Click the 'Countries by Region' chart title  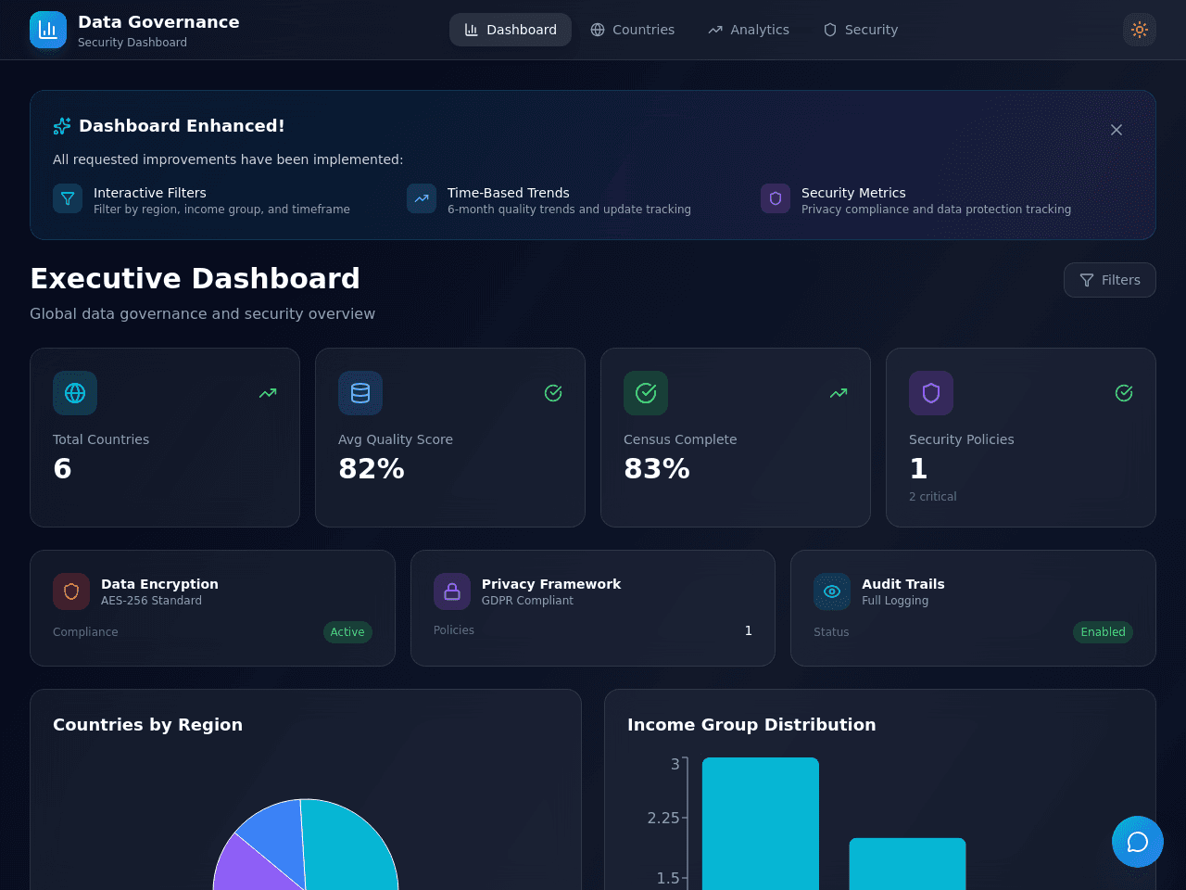coord(147,725)
